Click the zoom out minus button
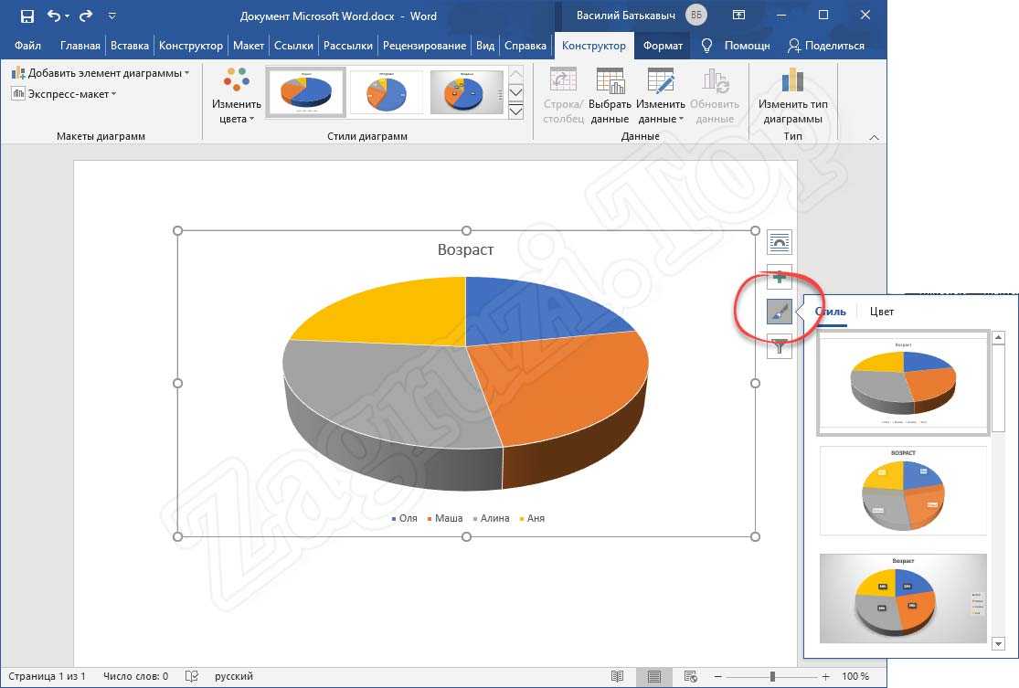Viewport: 1019px width, 688px height. (717, 676)
